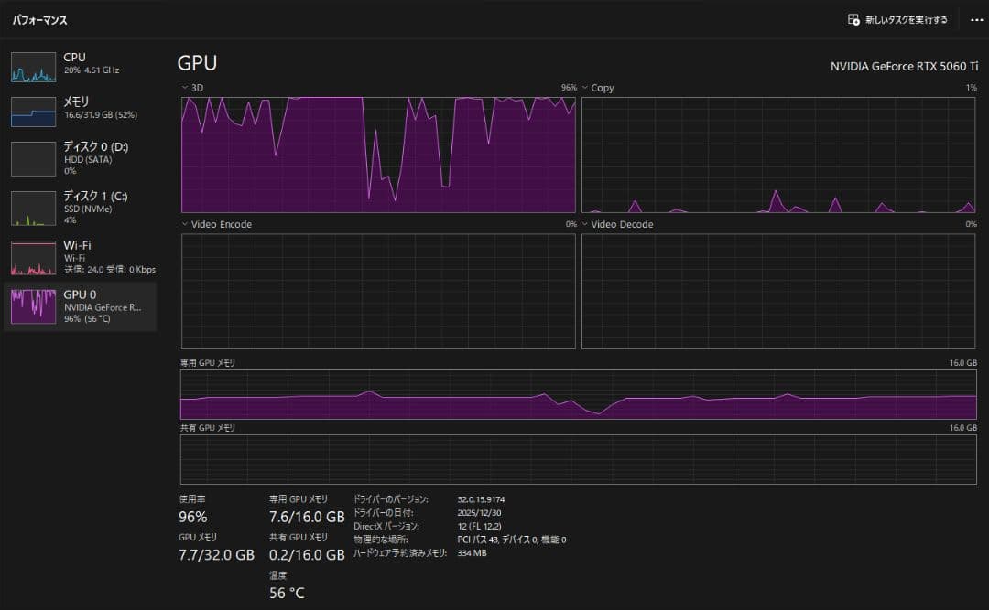The image size is (989, 610).
Task: Click the パフォーマンス page title
Action: (x=39, y=19)
